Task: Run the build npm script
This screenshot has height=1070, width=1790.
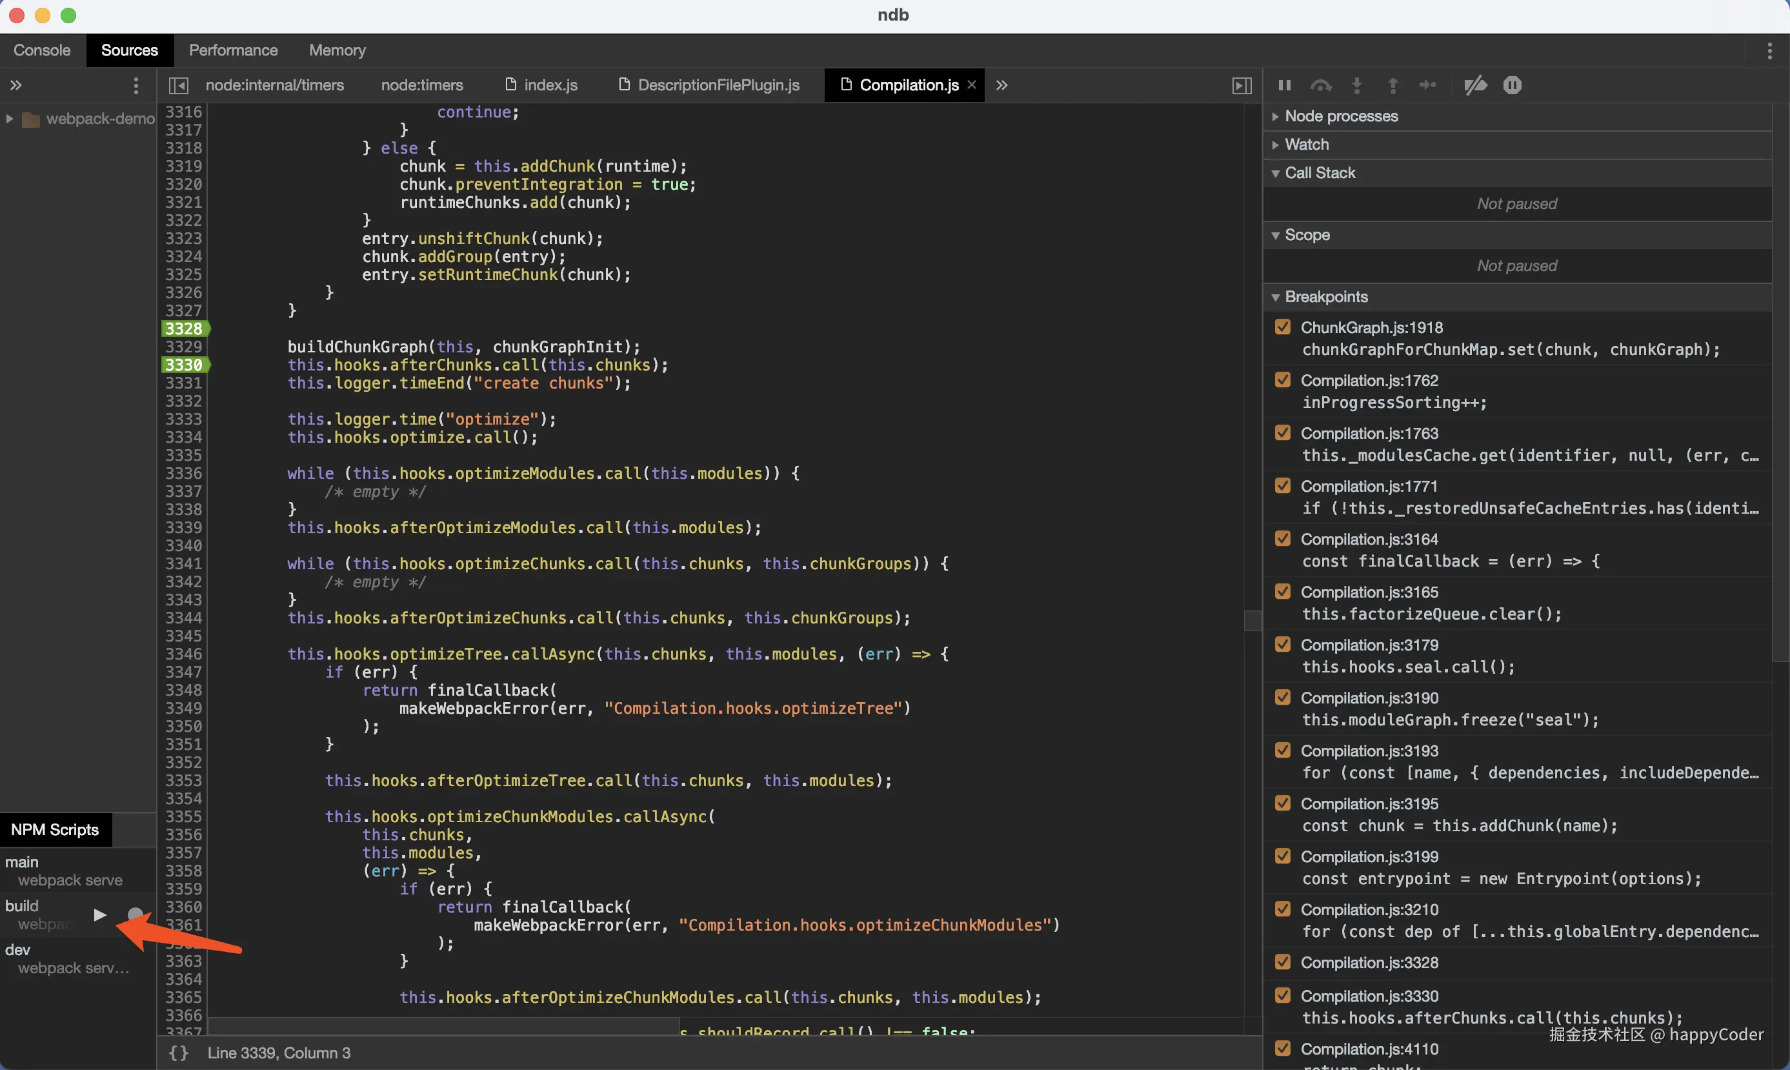Action: pos(100,915)
